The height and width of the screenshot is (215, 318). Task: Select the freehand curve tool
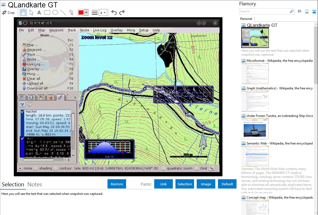[x=71, y=12]
